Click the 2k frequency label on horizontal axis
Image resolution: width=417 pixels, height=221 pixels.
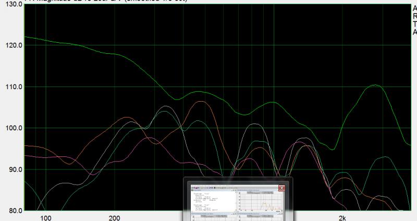341,217
